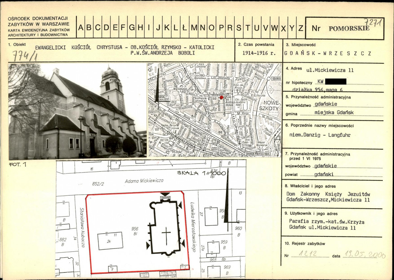Select the letter M index box
The image size is (394, 280).
click(x=194, y=28)
